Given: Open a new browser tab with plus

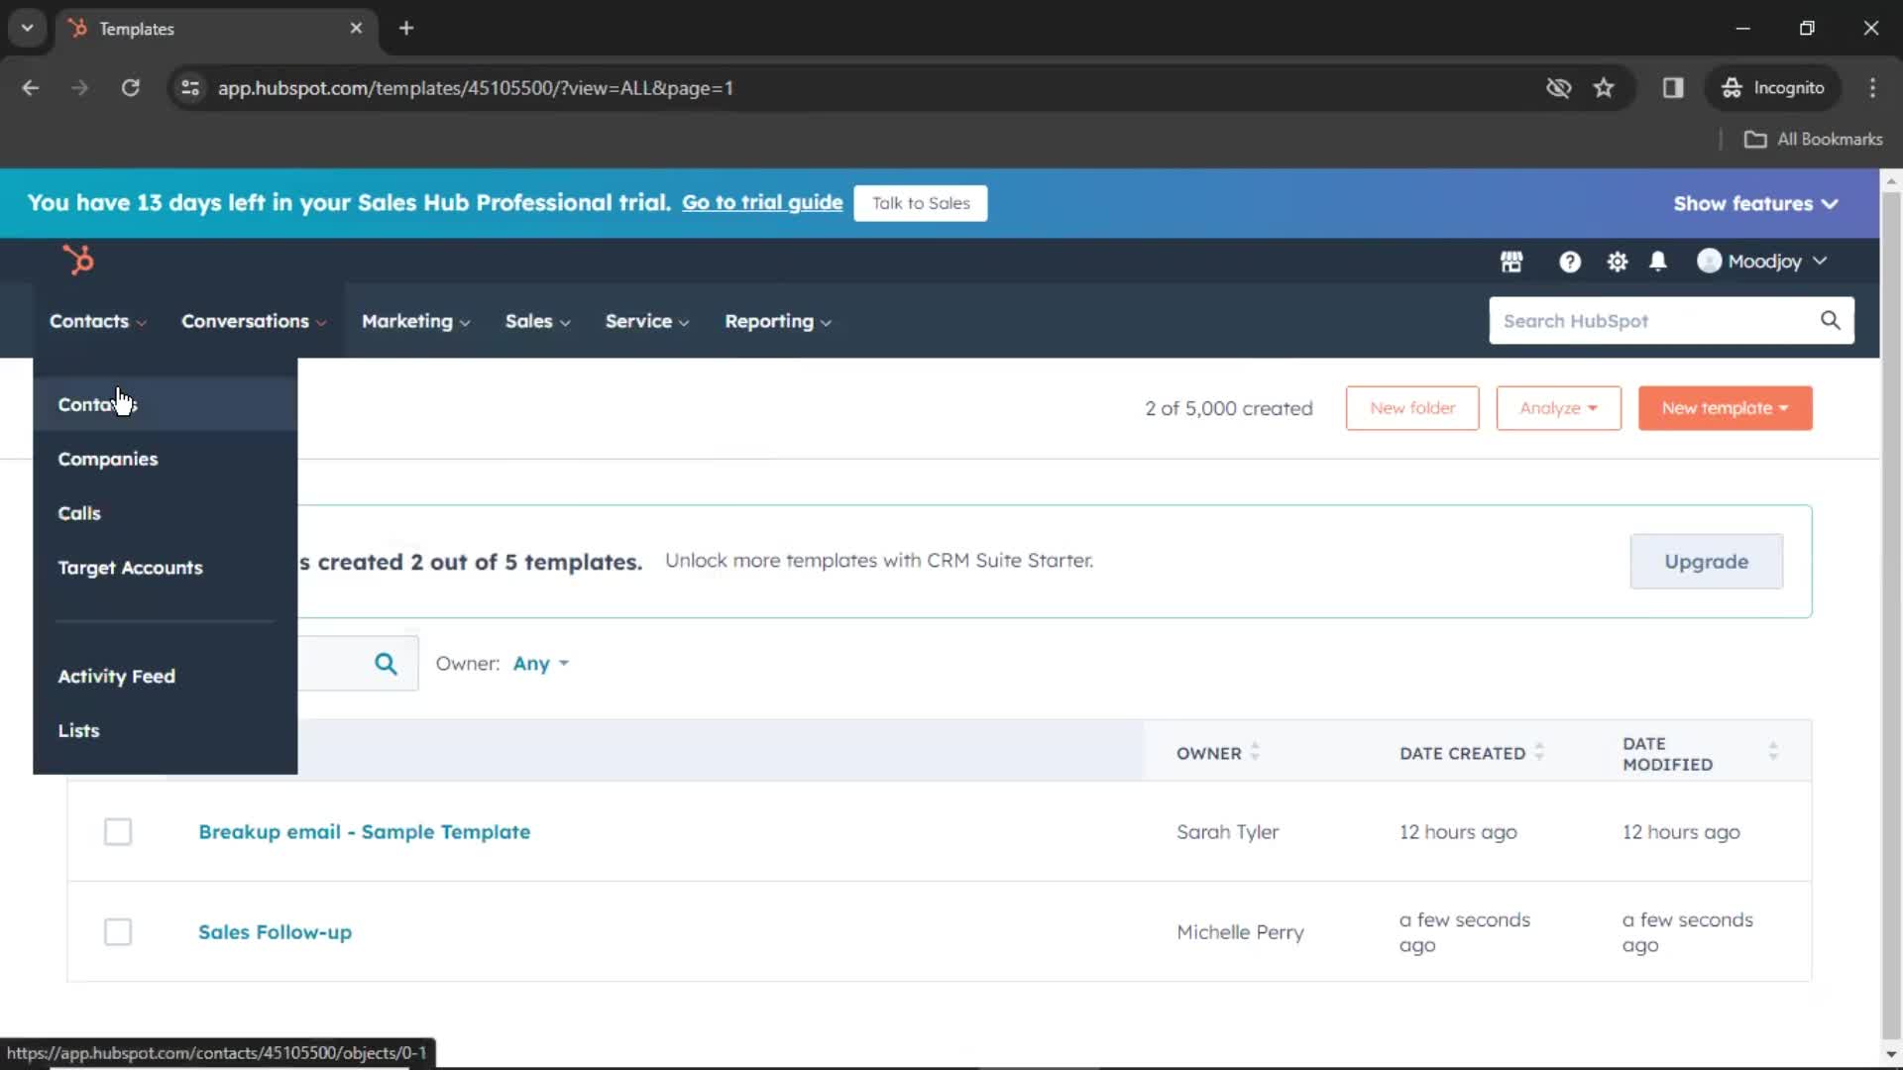Looking at the screenshot, I should [x=406, y=28].
